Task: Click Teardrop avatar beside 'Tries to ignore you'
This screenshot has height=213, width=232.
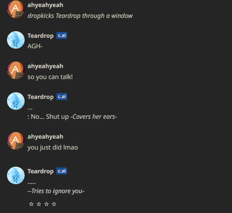Action: click(x=16, y=175)
